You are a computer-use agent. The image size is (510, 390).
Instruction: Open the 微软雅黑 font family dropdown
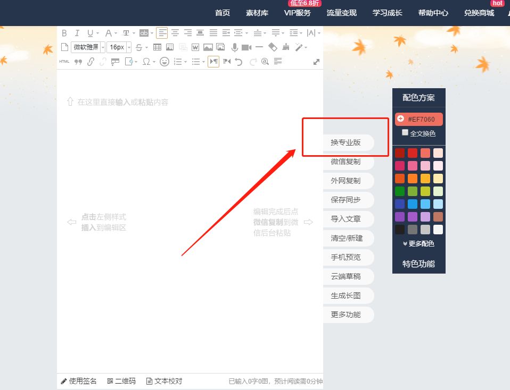pos(87,47)
